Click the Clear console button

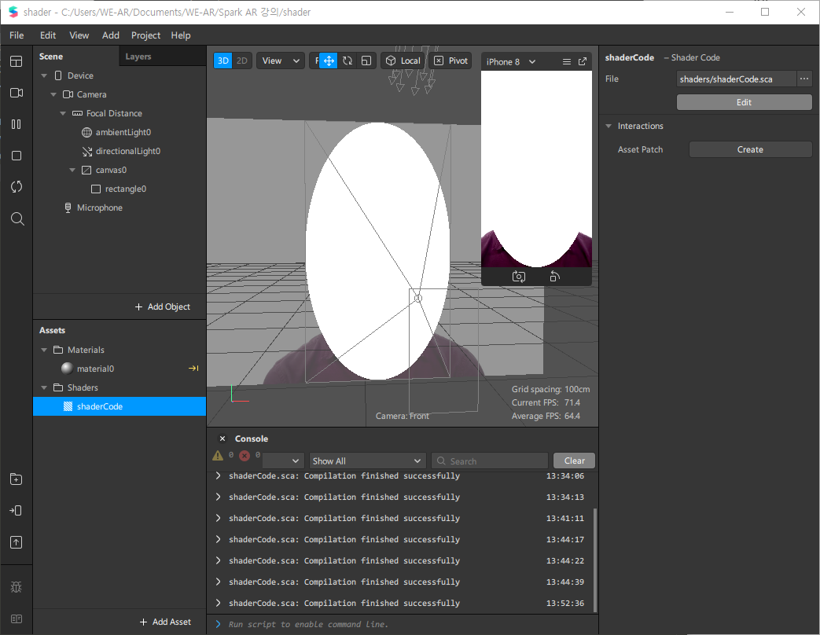tap(574, 461)
